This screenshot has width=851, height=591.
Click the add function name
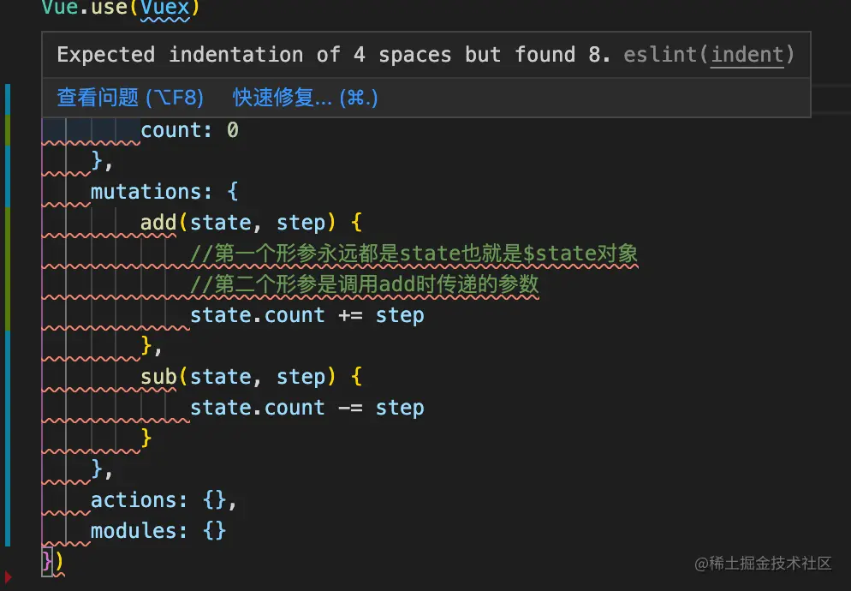(158, 223)
